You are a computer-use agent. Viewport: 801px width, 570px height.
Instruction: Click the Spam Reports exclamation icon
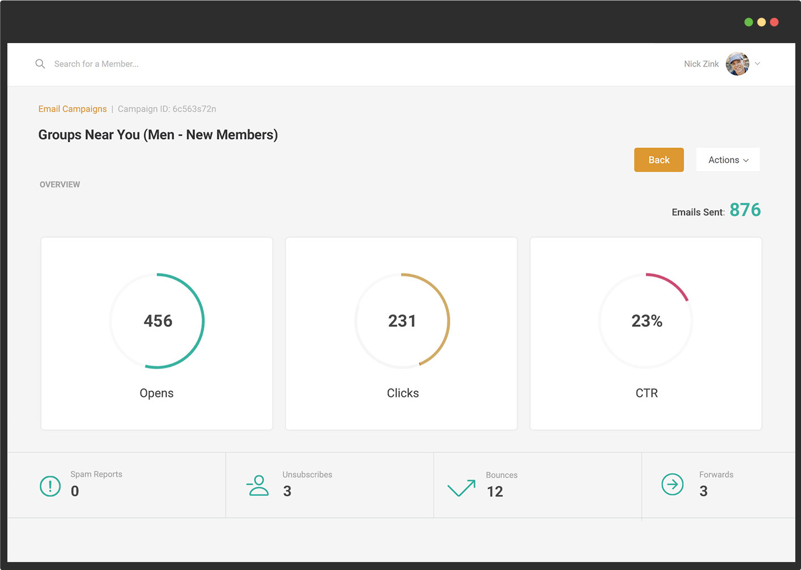tap(50, 486)
